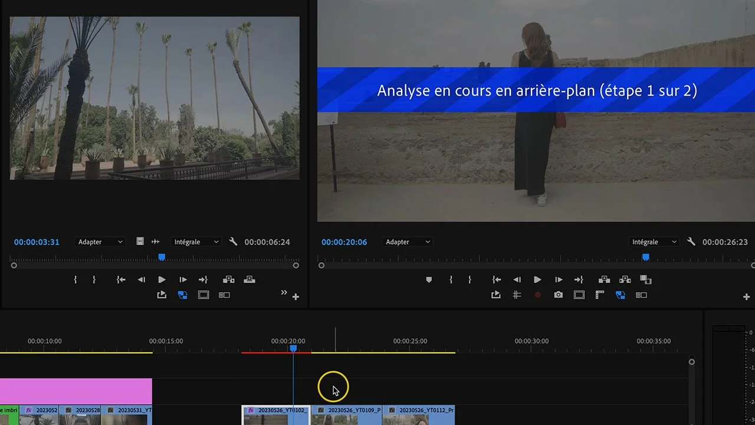Mark In point in Program monitor
The width and height of the screenshot is (755, 425).
tap(451, 280)
